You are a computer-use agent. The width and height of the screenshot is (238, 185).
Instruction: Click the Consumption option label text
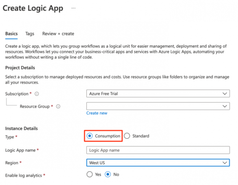tap(107, 136)
